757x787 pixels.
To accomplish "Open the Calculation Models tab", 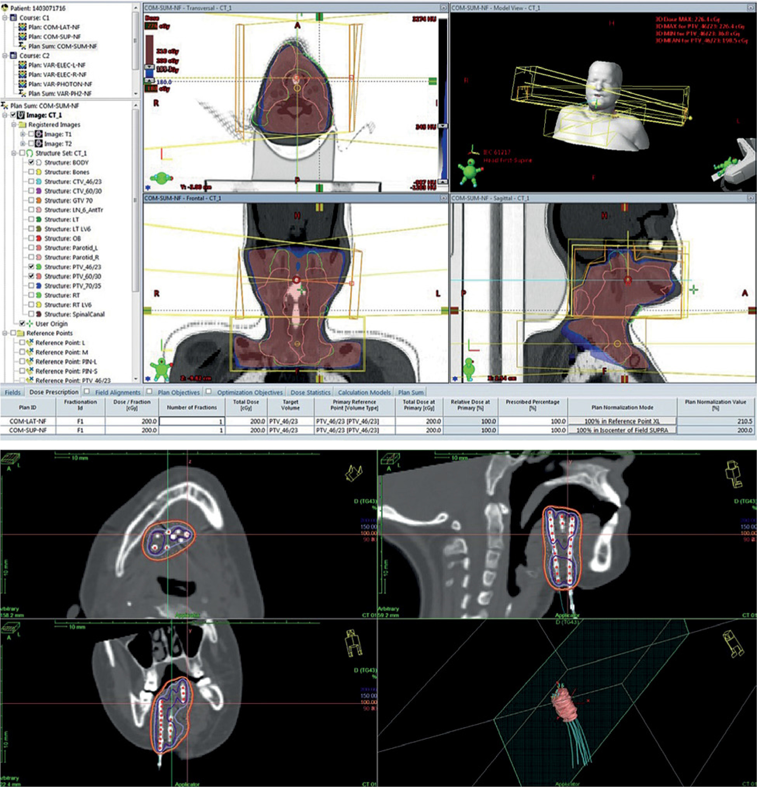I will click(x=364, y=392).
